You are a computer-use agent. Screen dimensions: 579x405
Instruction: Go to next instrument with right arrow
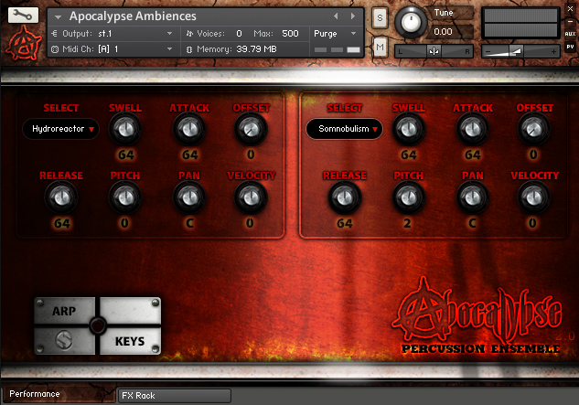(353, 16)
